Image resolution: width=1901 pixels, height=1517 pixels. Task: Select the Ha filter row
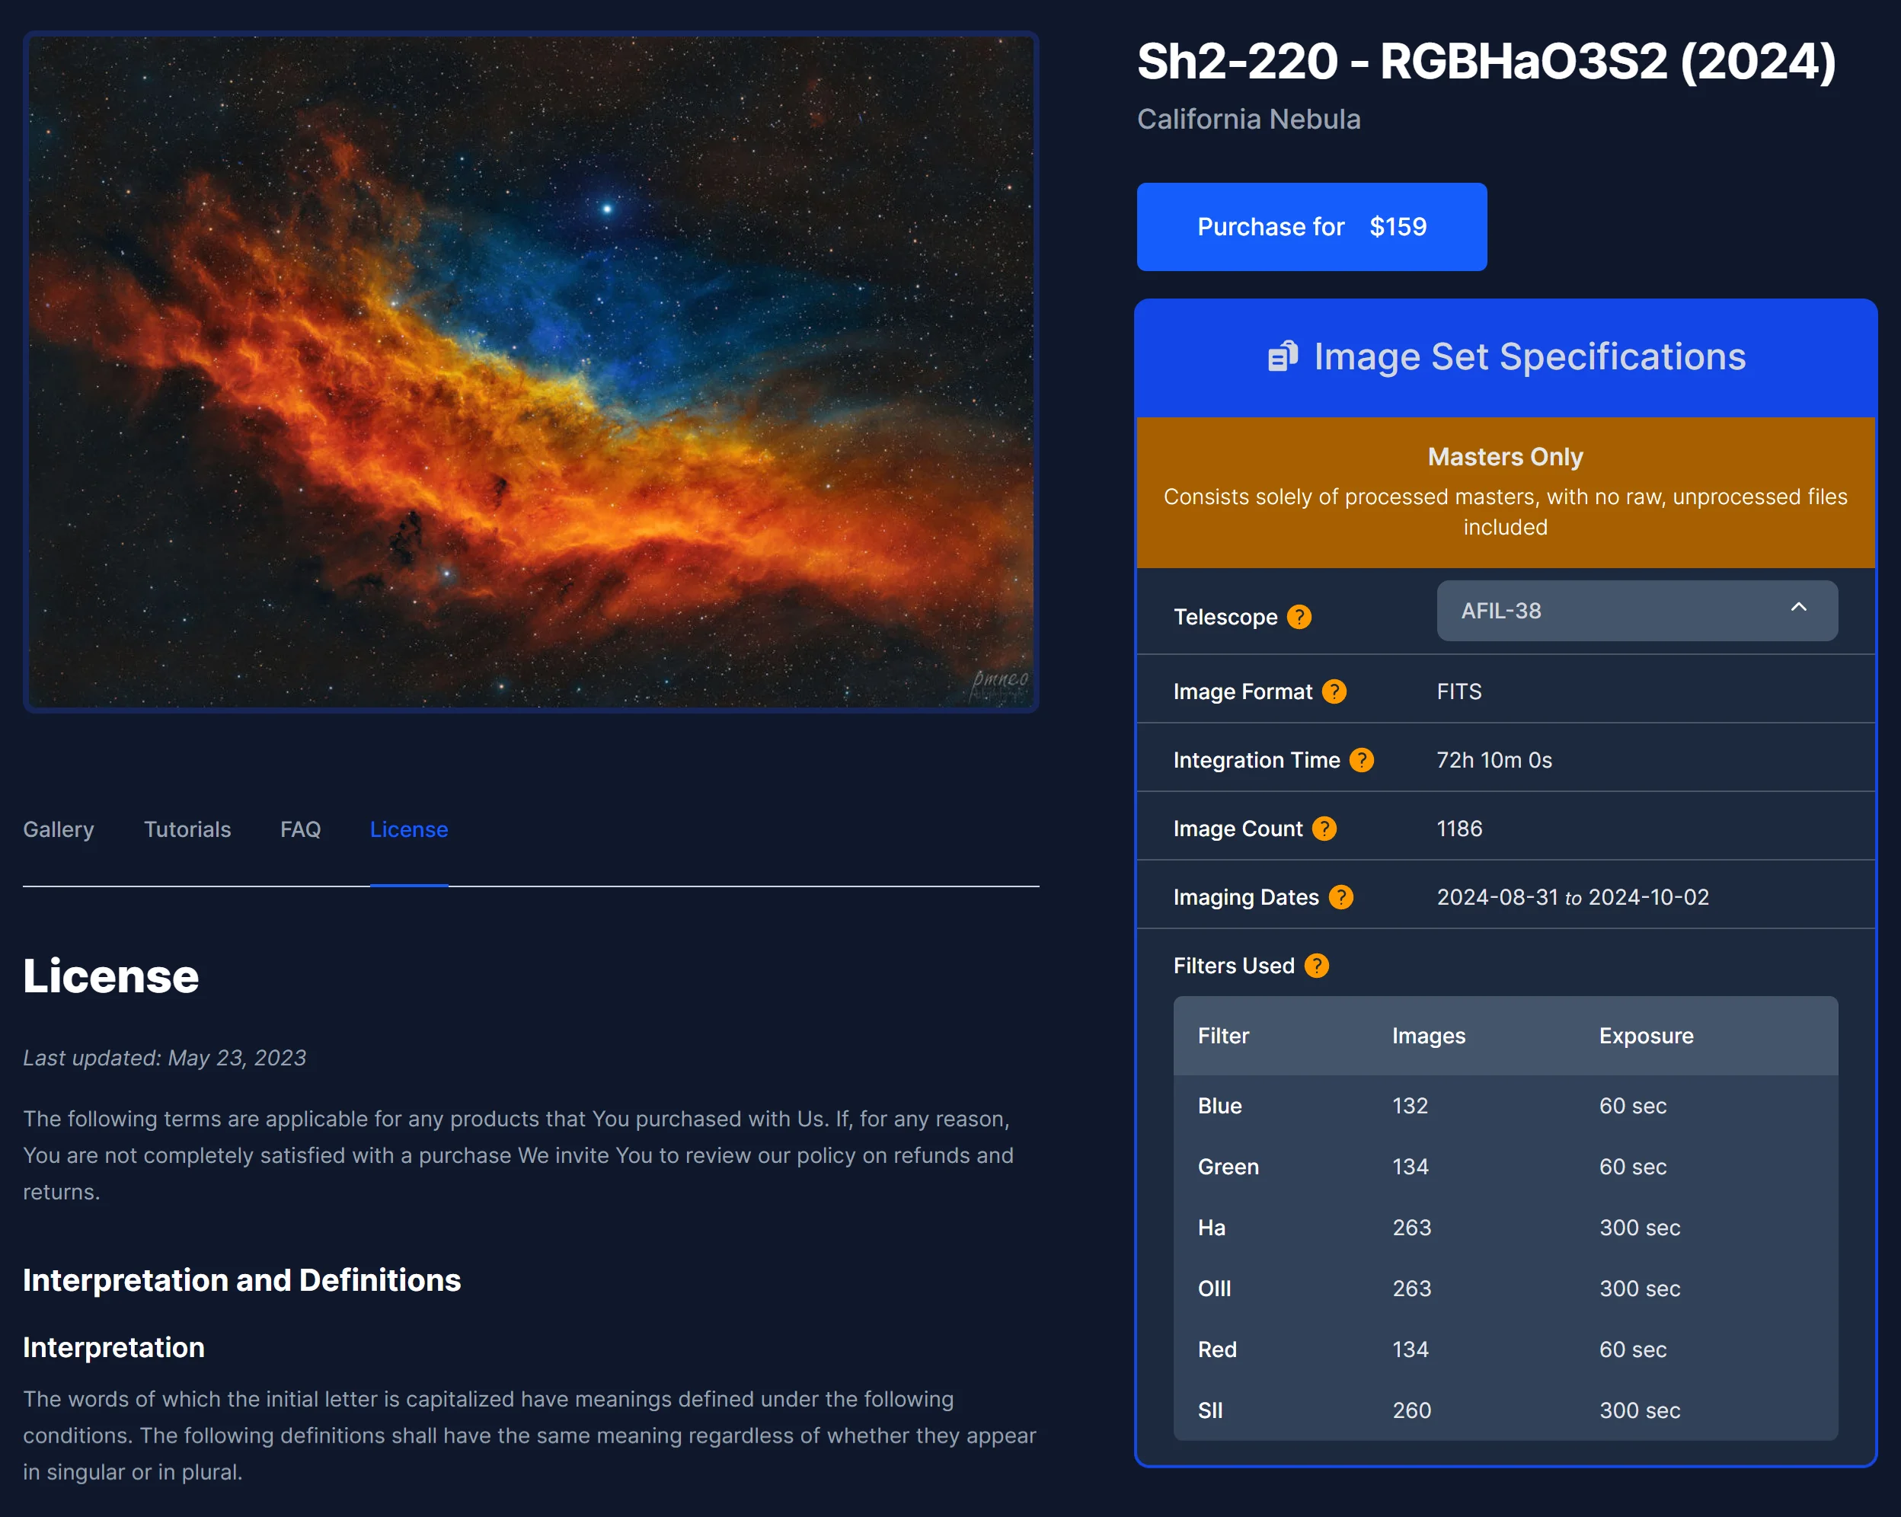point(1505,1228)
